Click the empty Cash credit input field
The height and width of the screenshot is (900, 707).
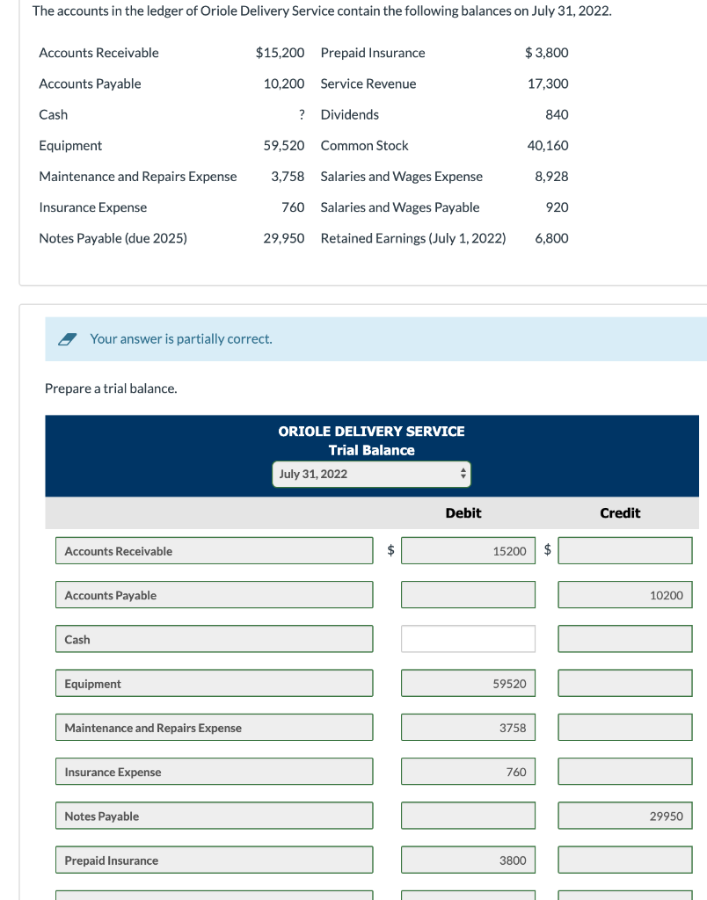pos(624,639)
